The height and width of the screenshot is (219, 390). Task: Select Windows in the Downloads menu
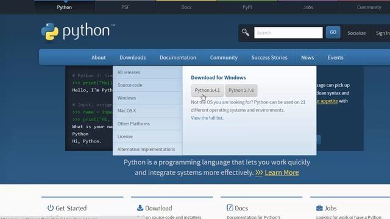pos(147,98)
